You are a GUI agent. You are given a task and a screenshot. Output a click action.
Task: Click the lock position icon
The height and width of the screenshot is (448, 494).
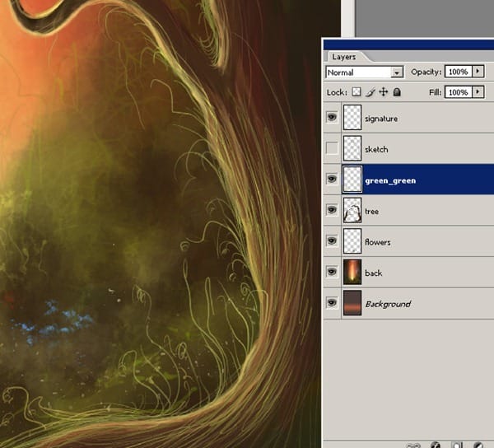pyautogui.click(x=383, y=92)
